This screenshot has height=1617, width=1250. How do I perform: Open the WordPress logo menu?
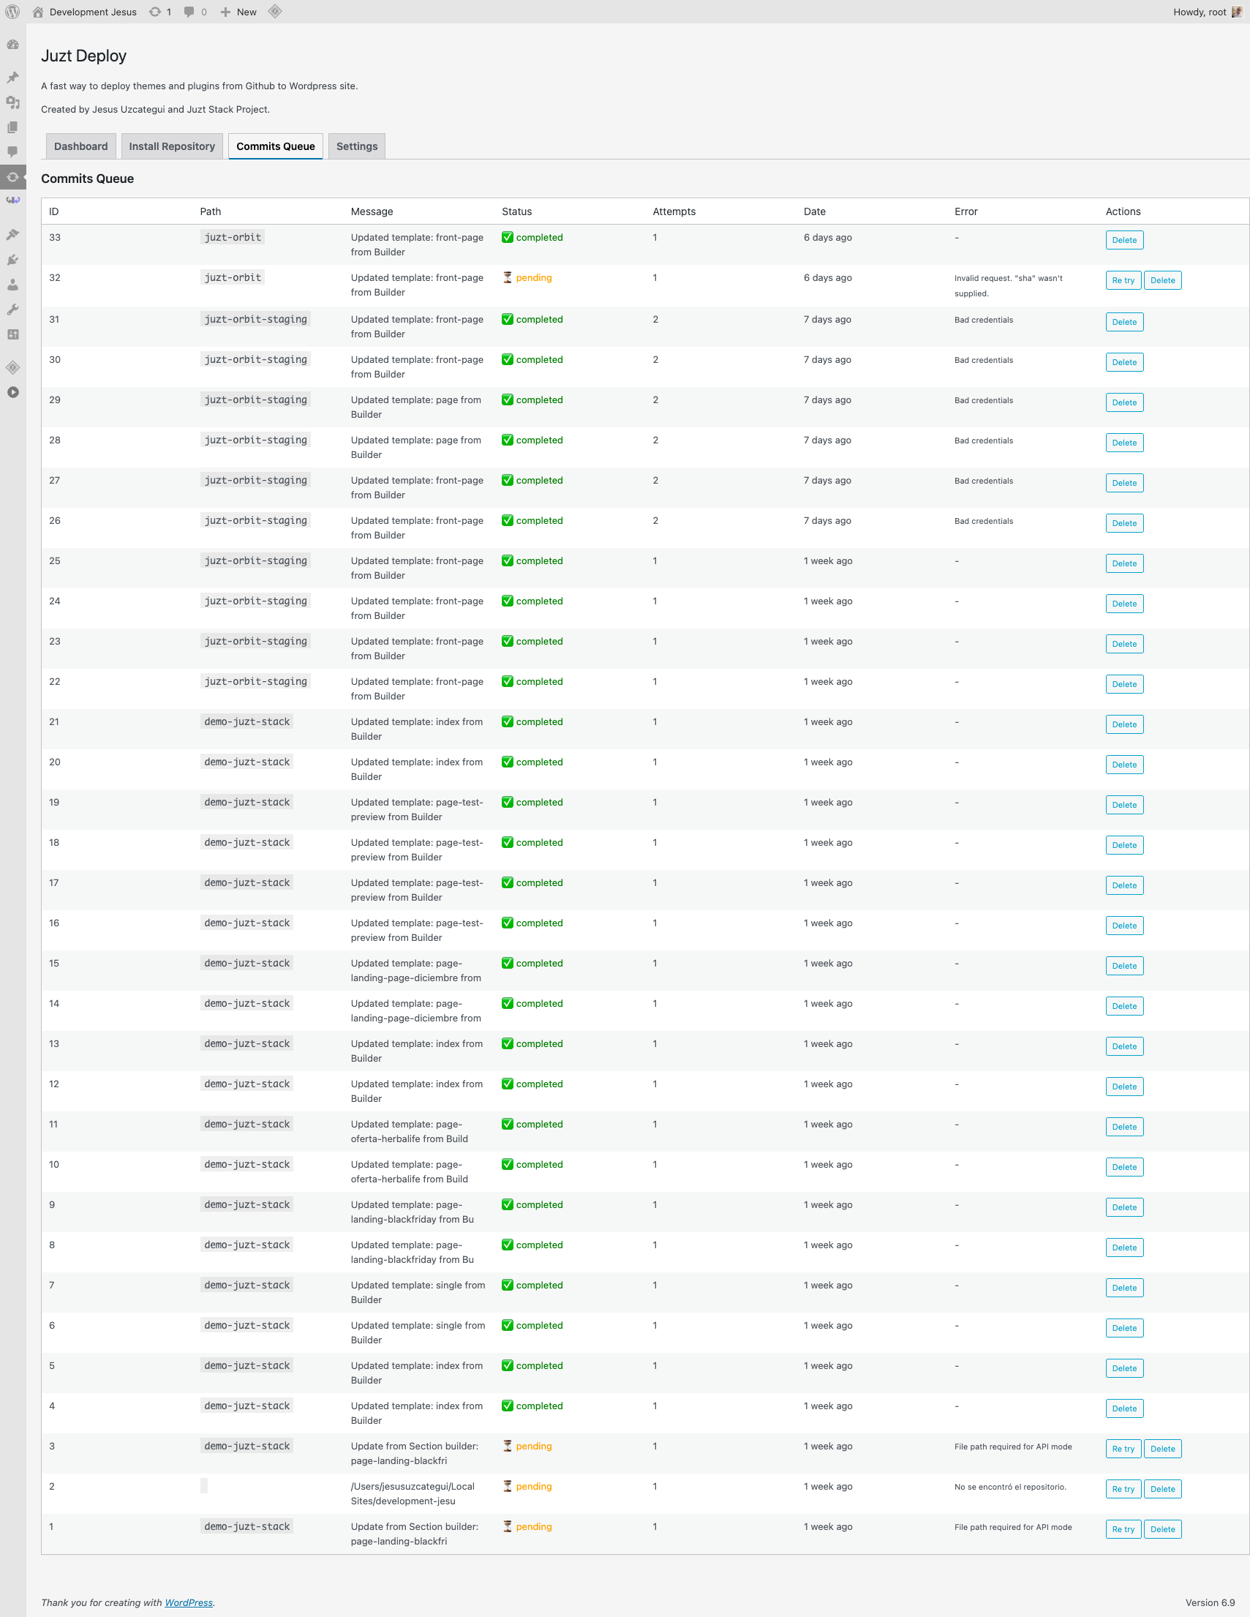pos(12,12)
